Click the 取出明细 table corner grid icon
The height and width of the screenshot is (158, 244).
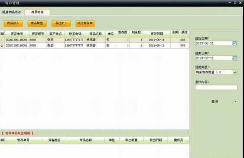(x=2, y=140)
